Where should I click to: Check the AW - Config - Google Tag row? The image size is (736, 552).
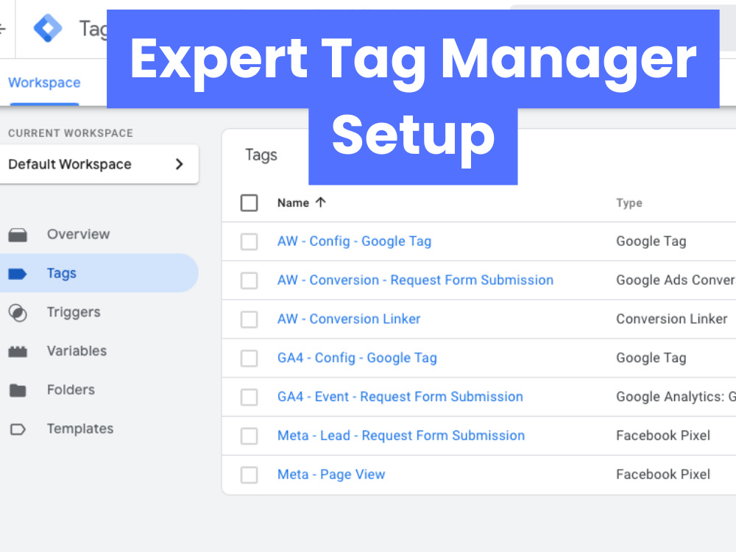(x=250, y=241)
